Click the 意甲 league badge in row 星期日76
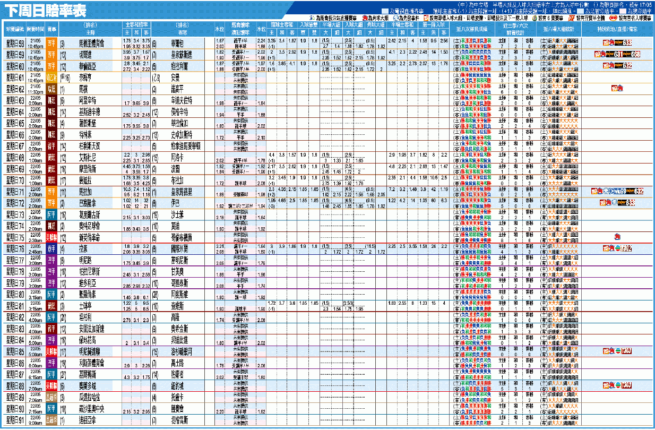 [52, 248]
